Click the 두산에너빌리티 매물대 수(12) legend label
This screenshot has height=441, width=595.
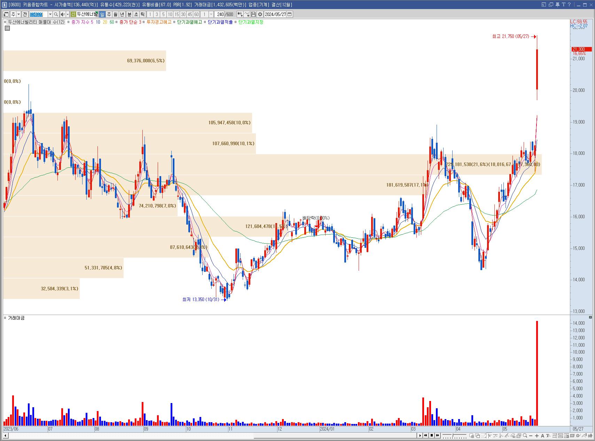(x=36, y=22)
